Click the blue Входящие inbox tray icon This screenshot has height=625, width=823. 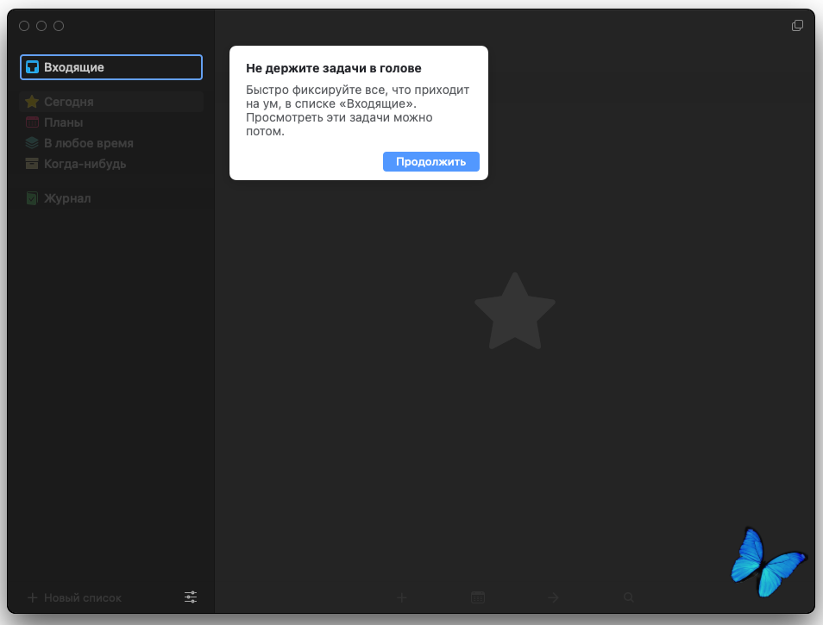[x=32, y=67]
